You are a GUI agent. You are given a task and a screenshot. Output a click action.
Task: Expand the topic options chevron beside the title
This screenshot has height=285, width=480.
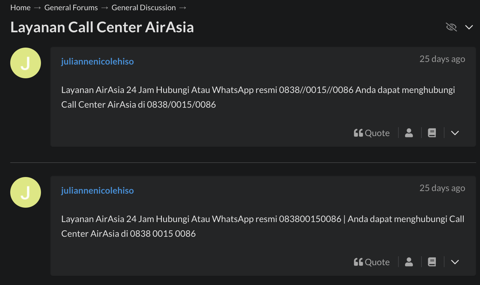469,27
